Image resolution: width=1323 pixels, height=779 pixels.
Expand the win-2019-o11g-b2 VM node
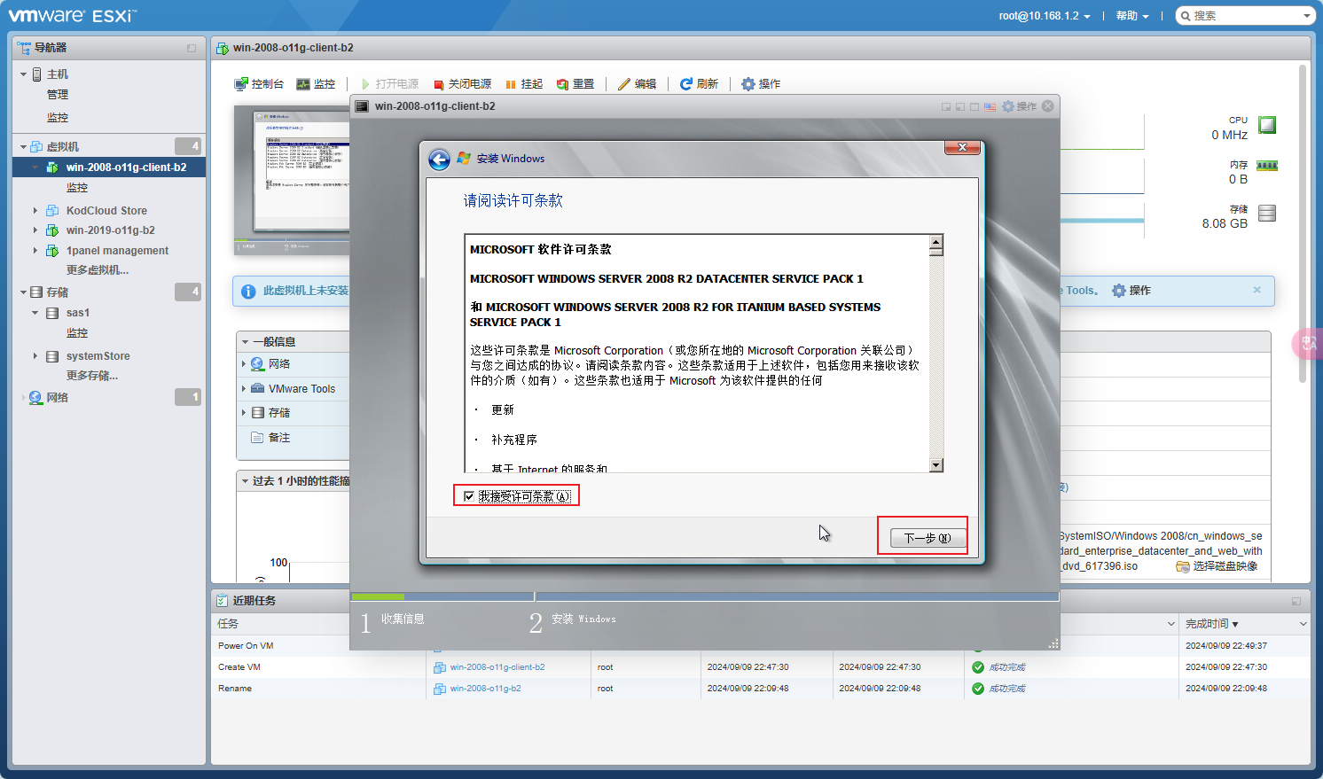[x=35, y=230]
